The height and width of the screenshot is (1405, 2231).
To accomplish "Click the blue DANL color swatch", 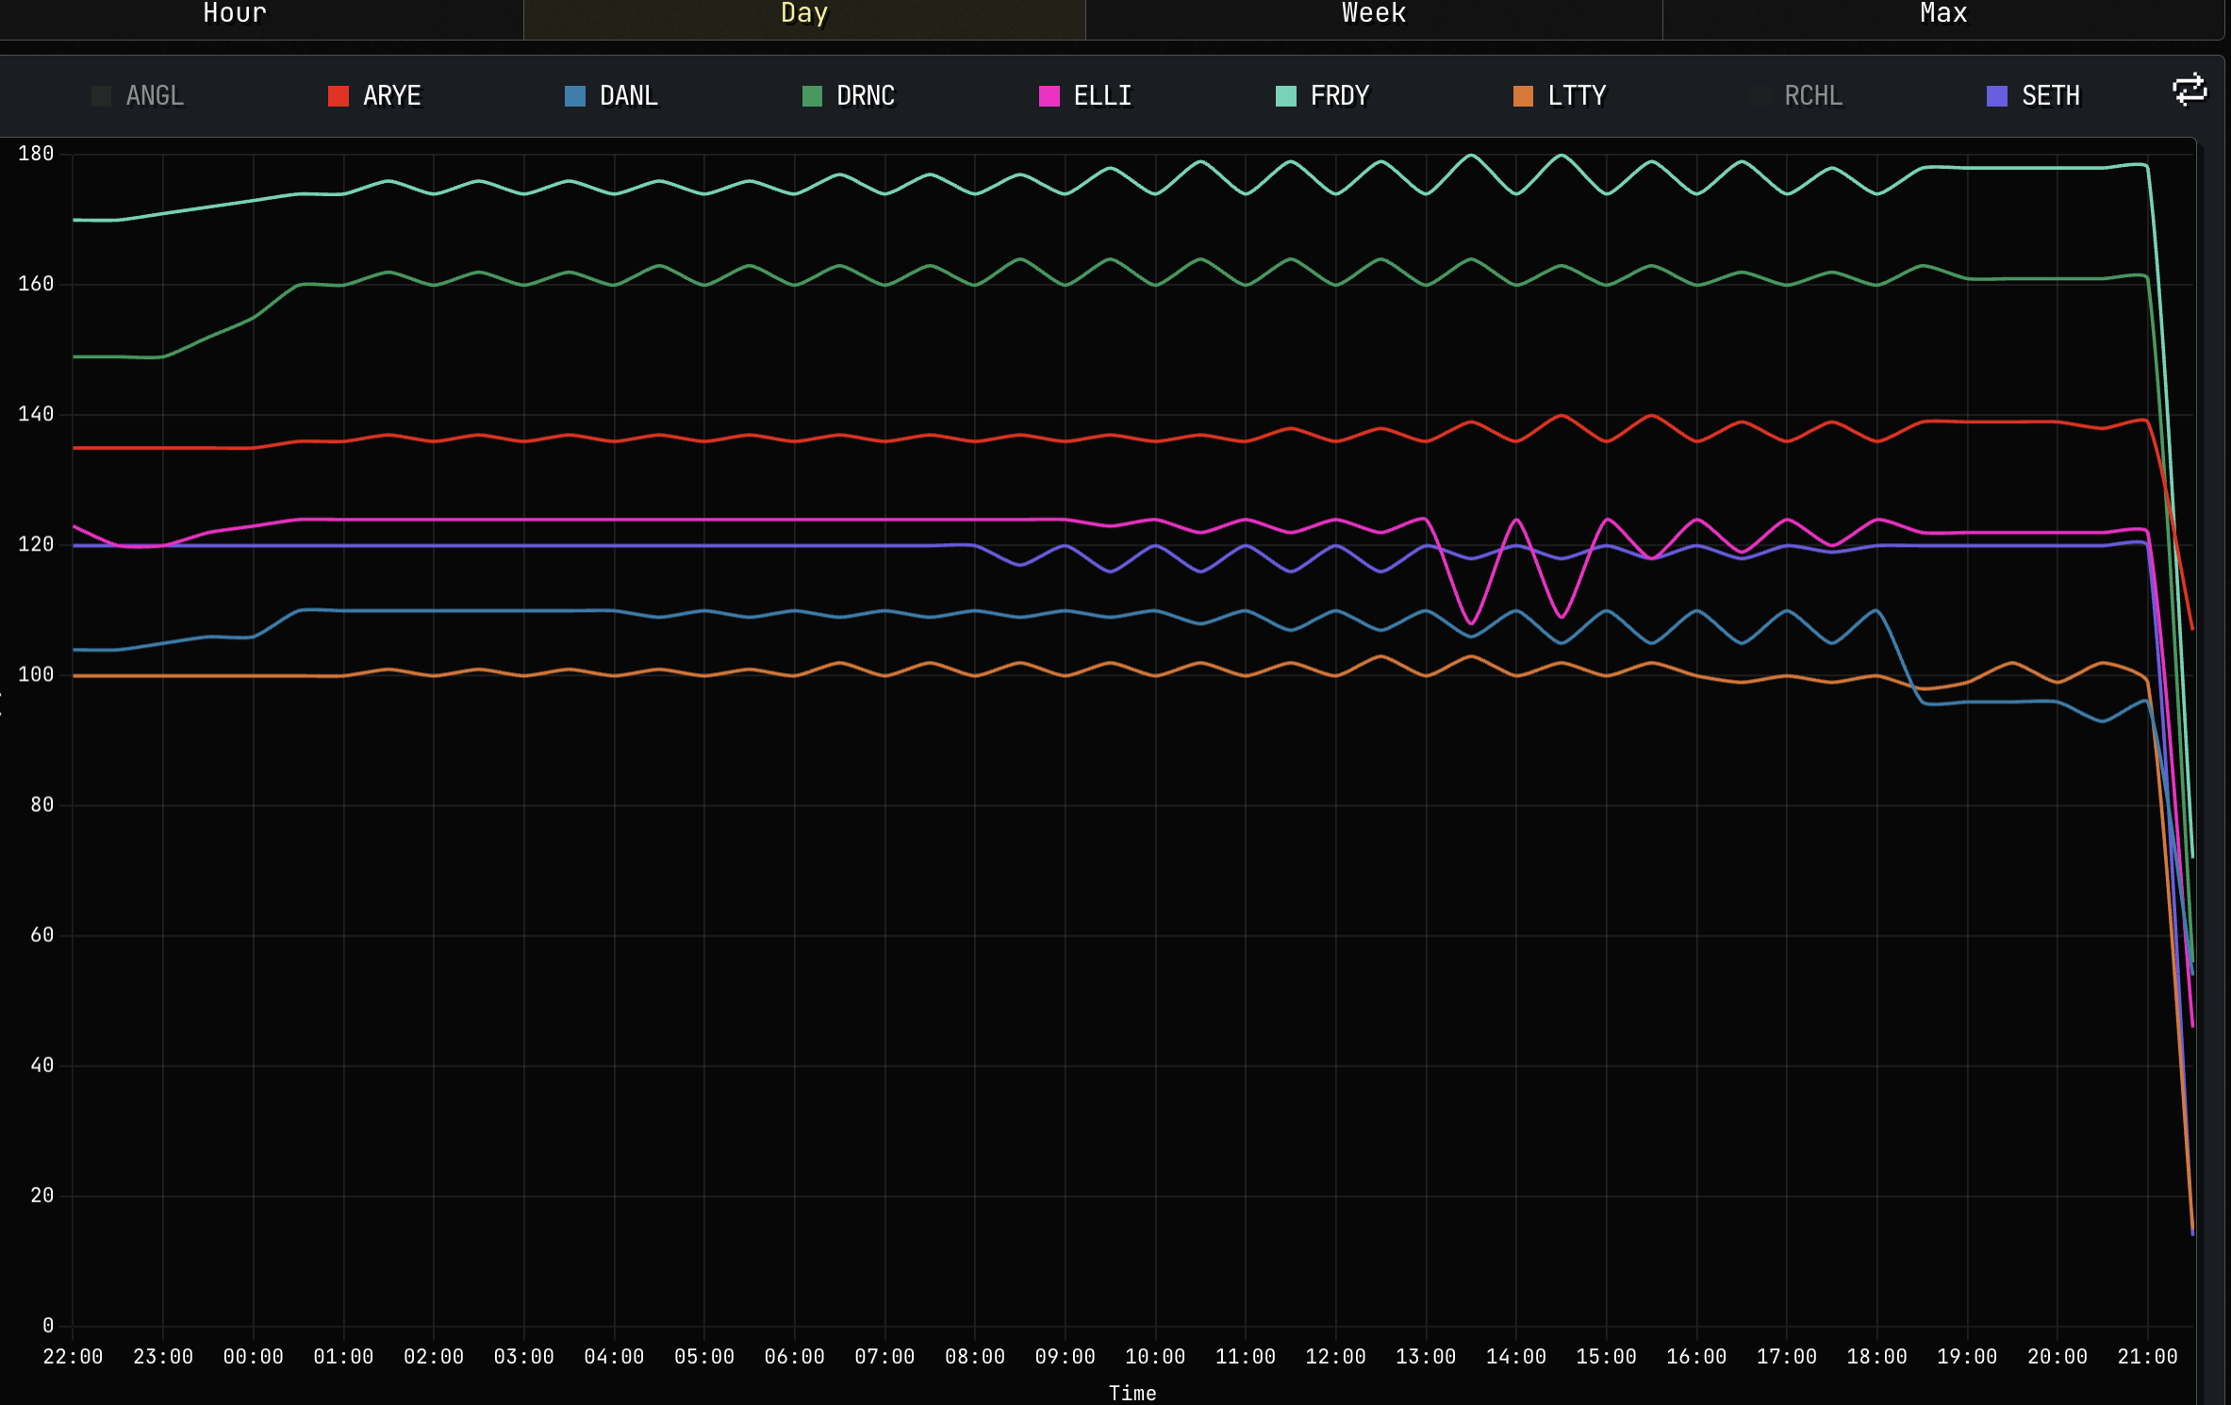I will (x=575, y=96).
